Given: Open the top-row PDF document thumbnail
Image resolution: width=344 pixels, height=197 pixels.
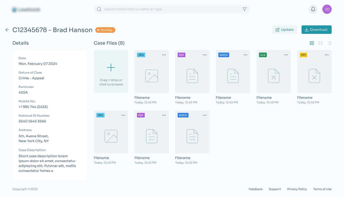Looking at the screenshot, I should click(192, 72).
